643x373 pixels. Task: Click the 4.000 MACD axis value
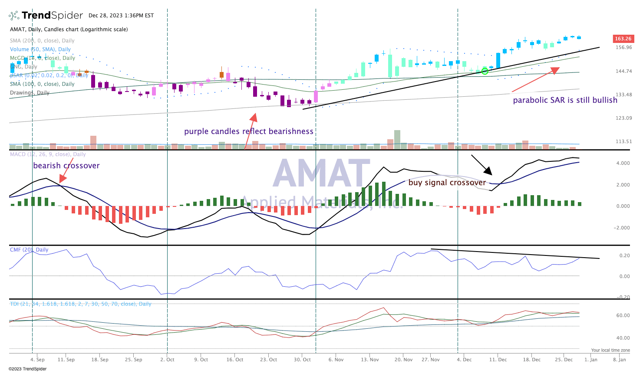coord(623,164)
